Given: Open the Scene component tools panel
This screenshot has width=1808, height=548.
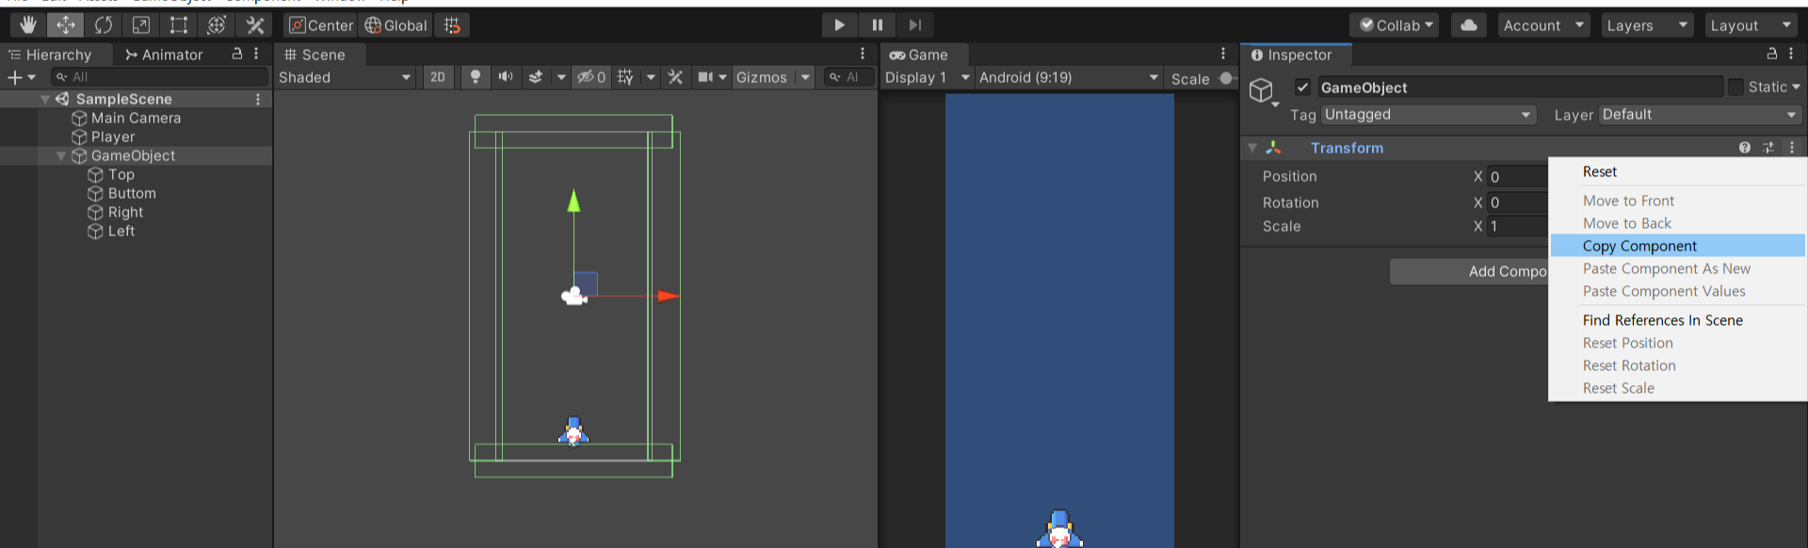Looking at the screenshot, I should 675,77.
